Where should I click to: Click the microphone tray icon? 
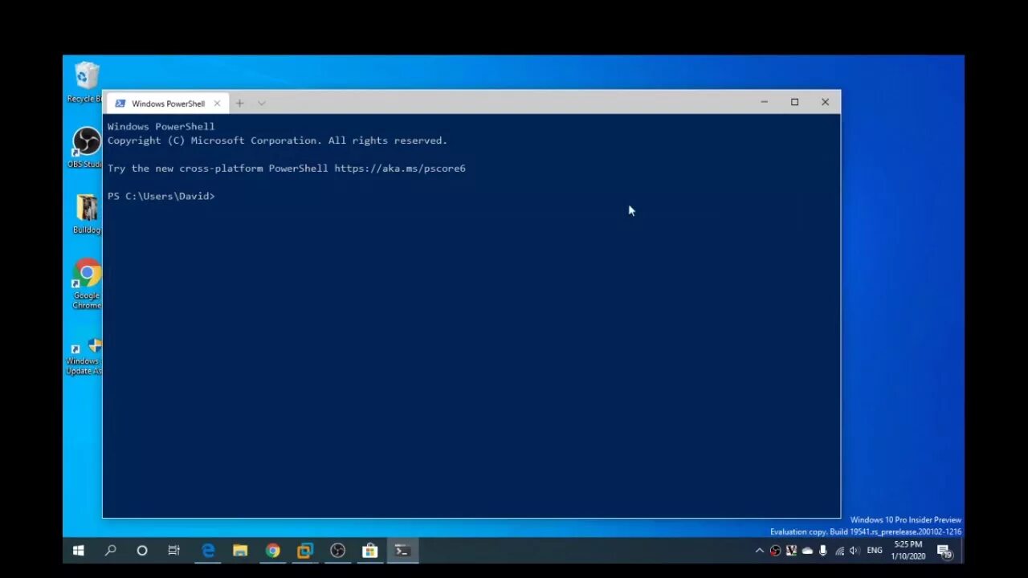tap(823, 551)
